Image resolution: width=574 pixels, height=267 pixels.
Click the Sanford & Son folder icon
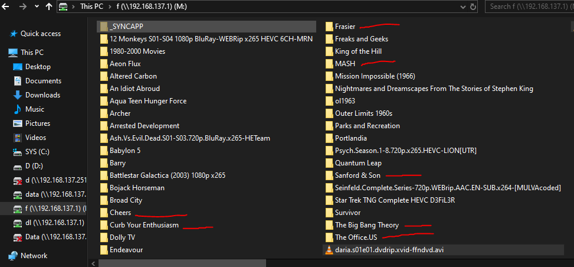coord(329,175)
